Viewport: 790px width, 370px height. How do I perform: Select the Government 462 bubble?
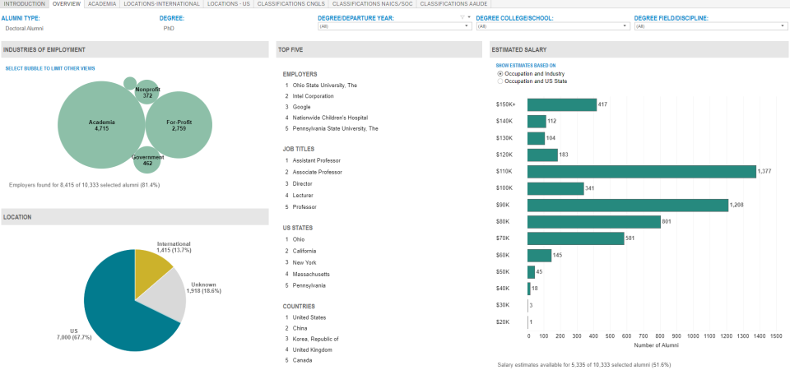pos(147,160)
